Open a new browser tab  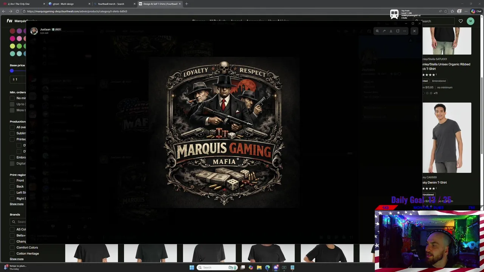(186, 4)
